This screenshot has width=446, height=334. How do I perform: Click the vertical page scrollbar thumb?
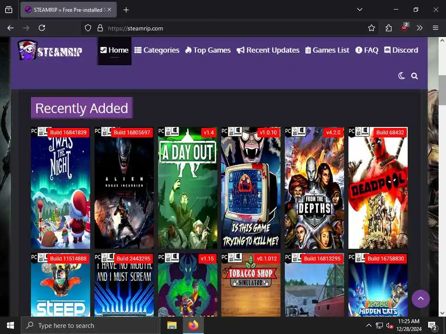point(442,90)
